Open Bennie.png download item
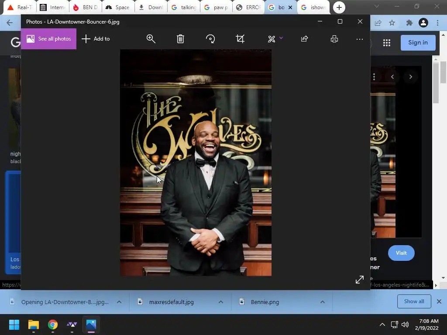The height and width of the screenshot is (335, 447). 265,302
